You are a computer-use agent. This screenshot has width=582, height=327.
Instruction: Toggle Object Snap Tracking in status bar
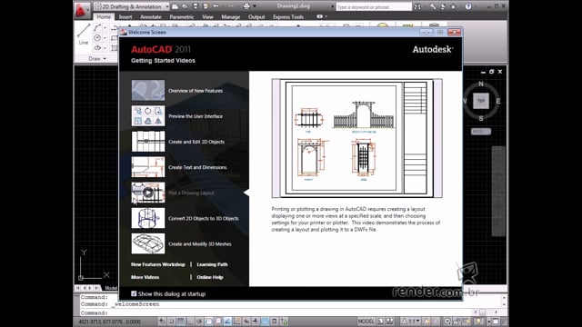pos(227,322)
